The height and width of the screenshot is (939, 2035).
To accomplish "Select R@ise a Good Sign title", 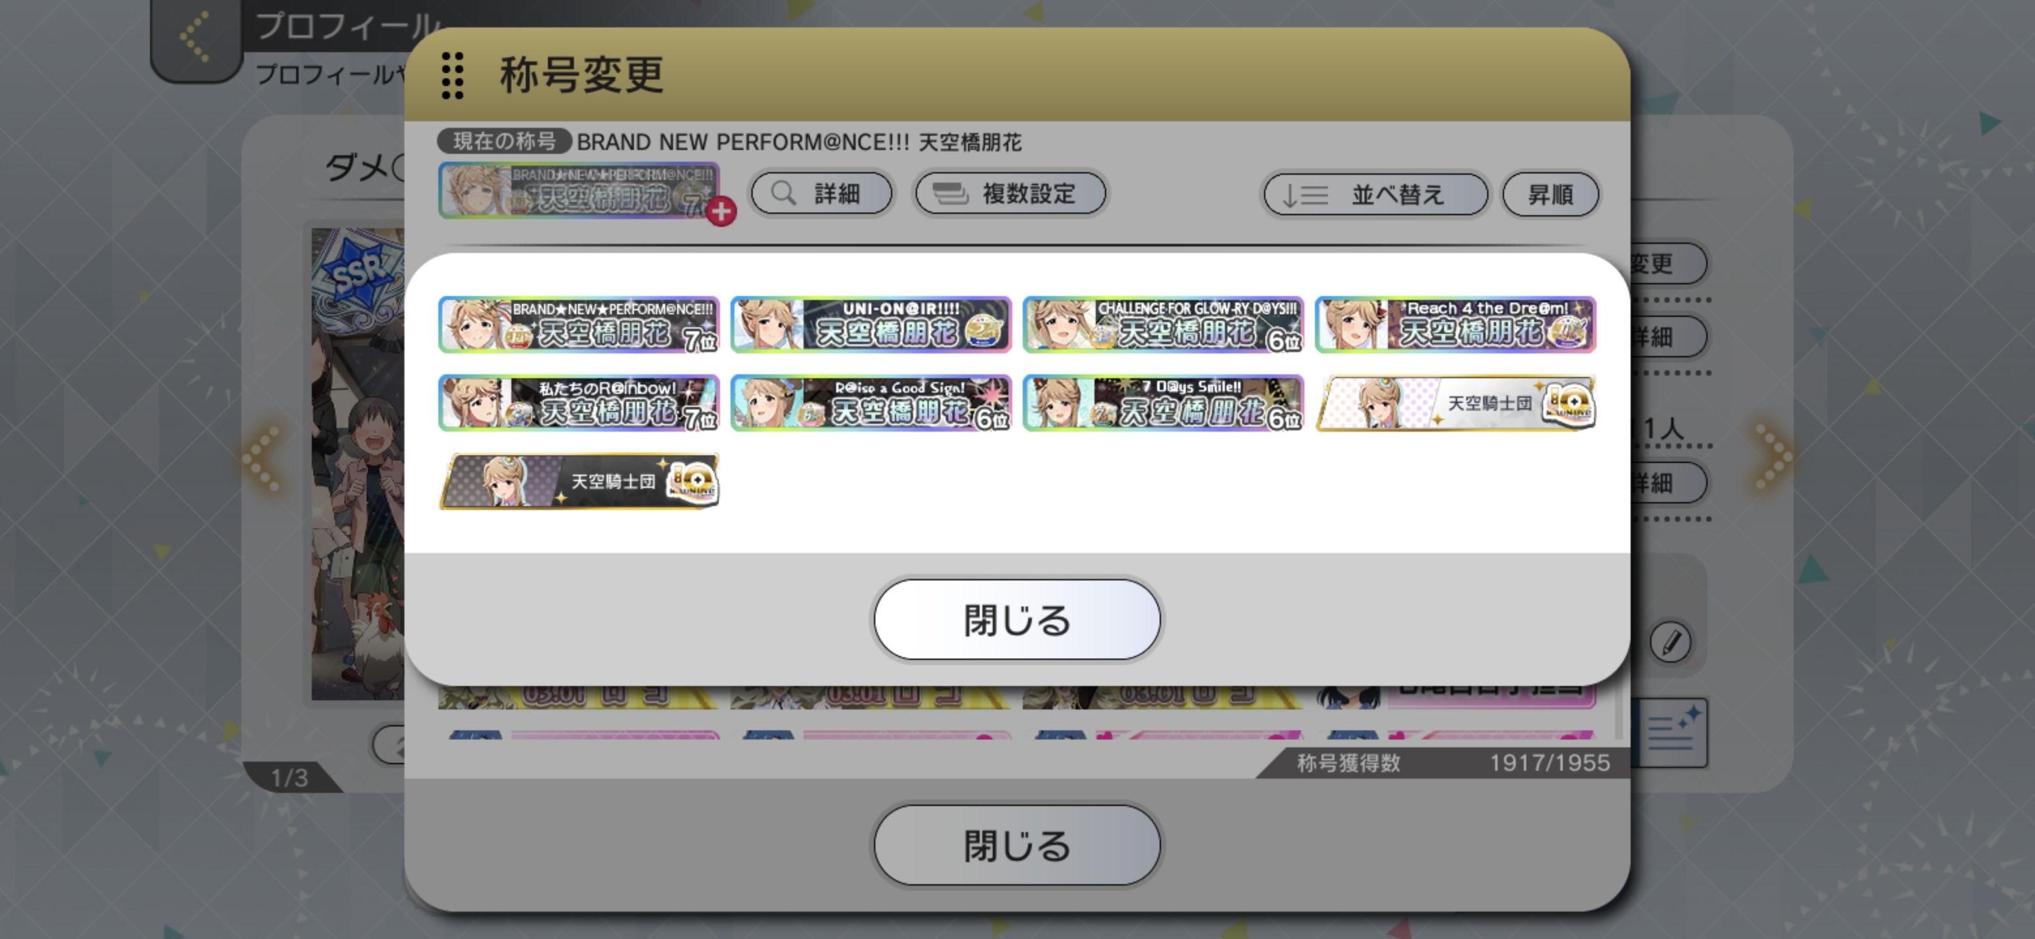I will pyautogui.click(x=871, y=403).
